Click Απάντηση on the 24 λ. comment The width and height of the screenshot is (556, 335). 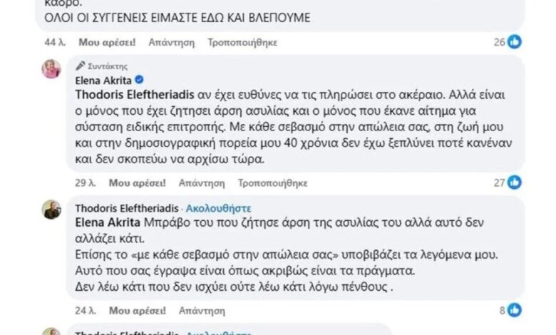tap(178, 310)
